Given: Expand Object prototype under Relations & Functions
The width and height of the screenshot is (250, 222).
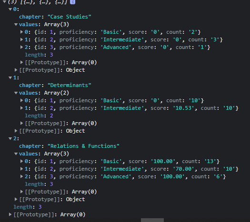Looking at the screenshot, I should pyautogui.click(x=16, y=199).
